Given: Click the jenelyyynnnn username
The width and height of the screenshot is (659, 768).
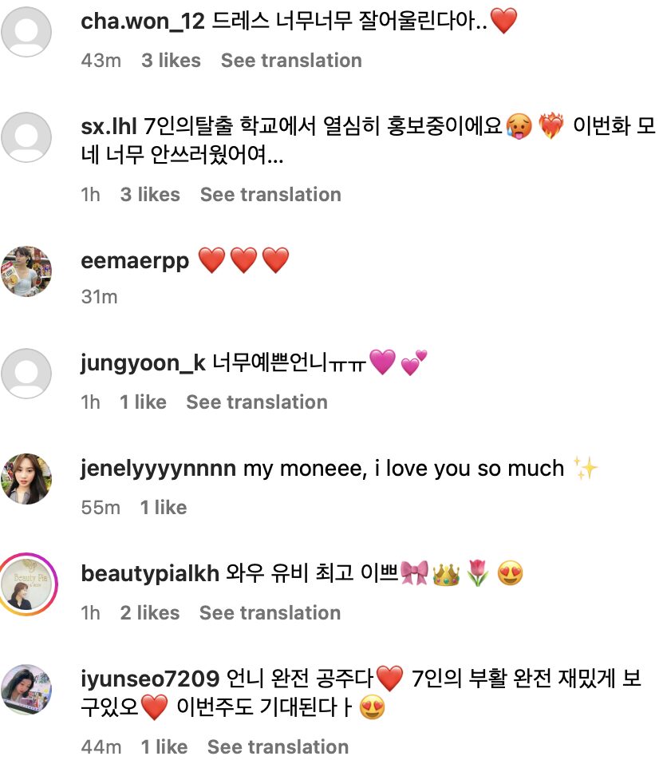Looking at the screenshot, I should tap(158, 469).
